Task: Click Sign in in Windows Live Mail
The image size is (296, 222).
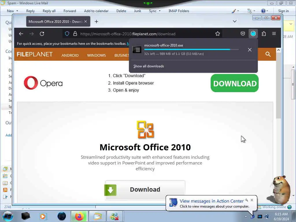Action: tap(283, 11)
